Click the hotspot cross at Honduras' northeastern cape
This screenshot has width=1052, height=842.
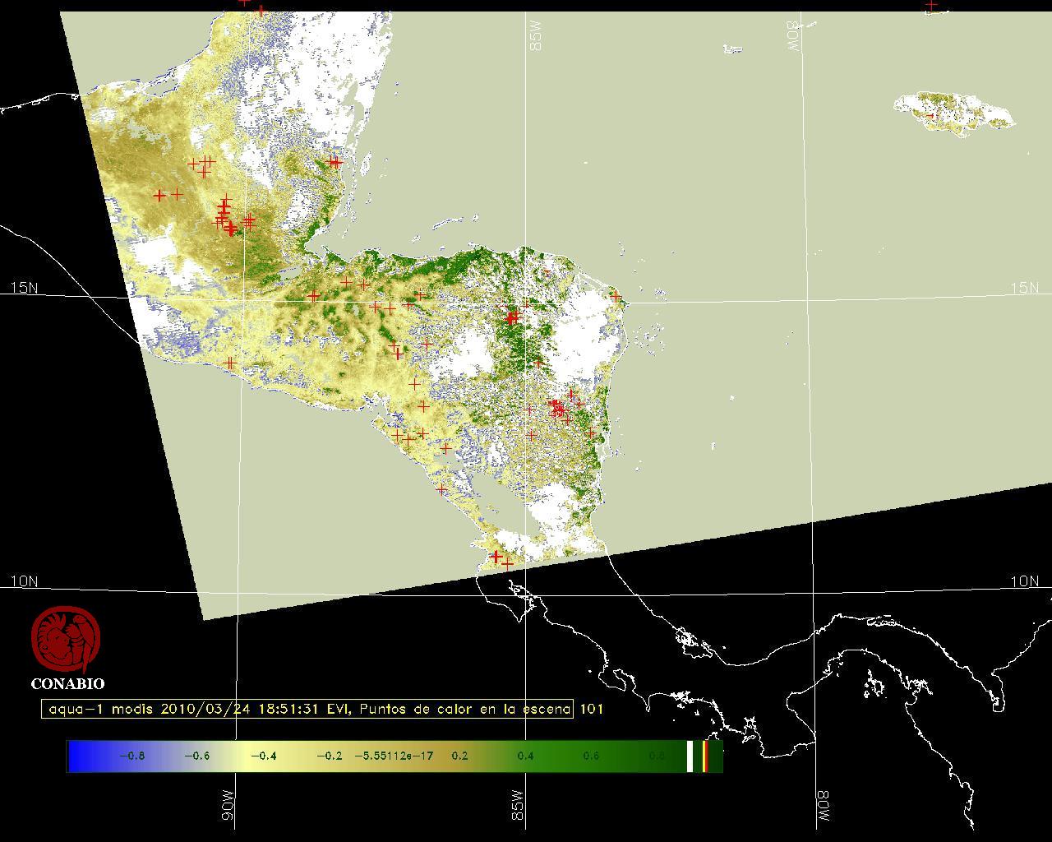(x=615, y=296)
